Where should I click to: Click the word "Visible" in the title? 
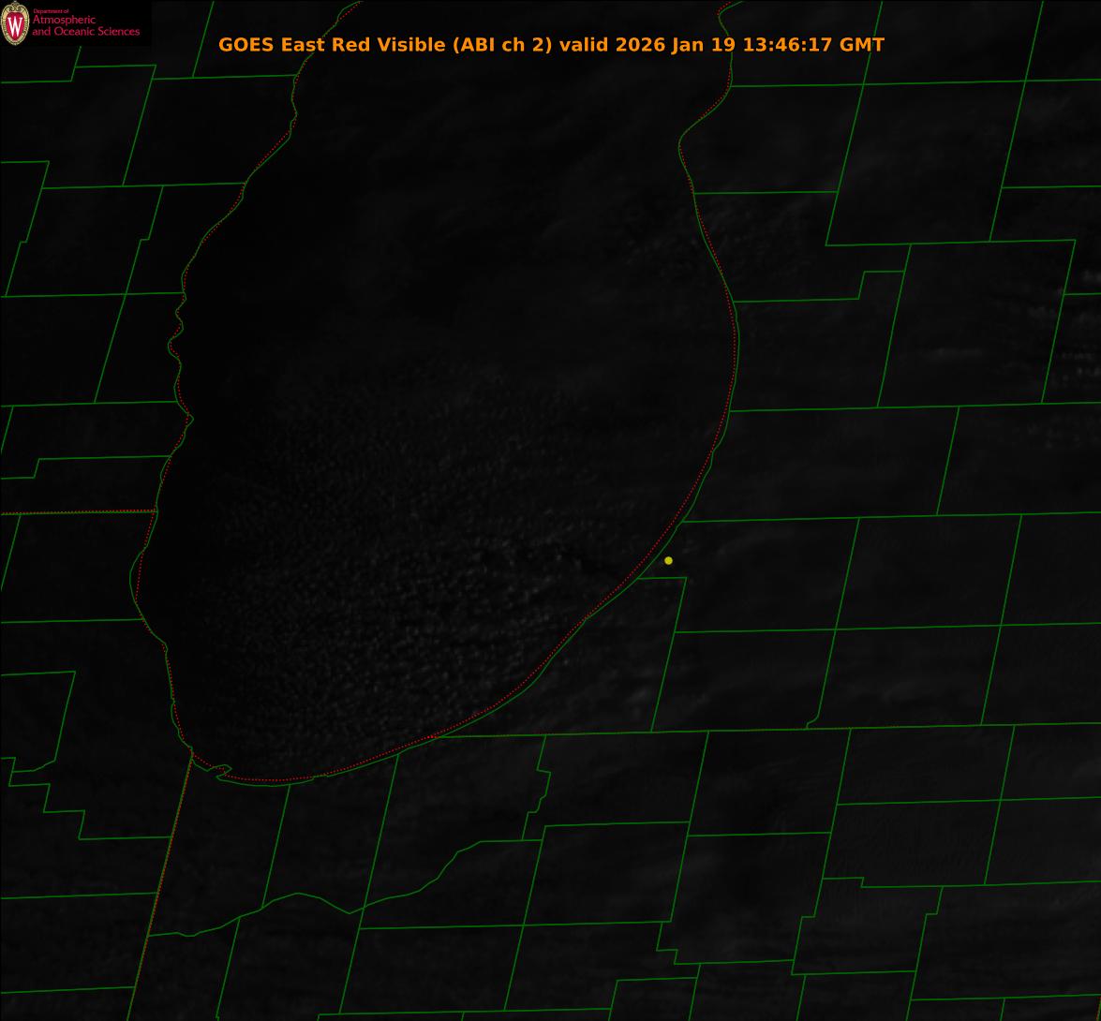(406, 45)
